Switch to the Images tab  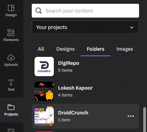125,49
